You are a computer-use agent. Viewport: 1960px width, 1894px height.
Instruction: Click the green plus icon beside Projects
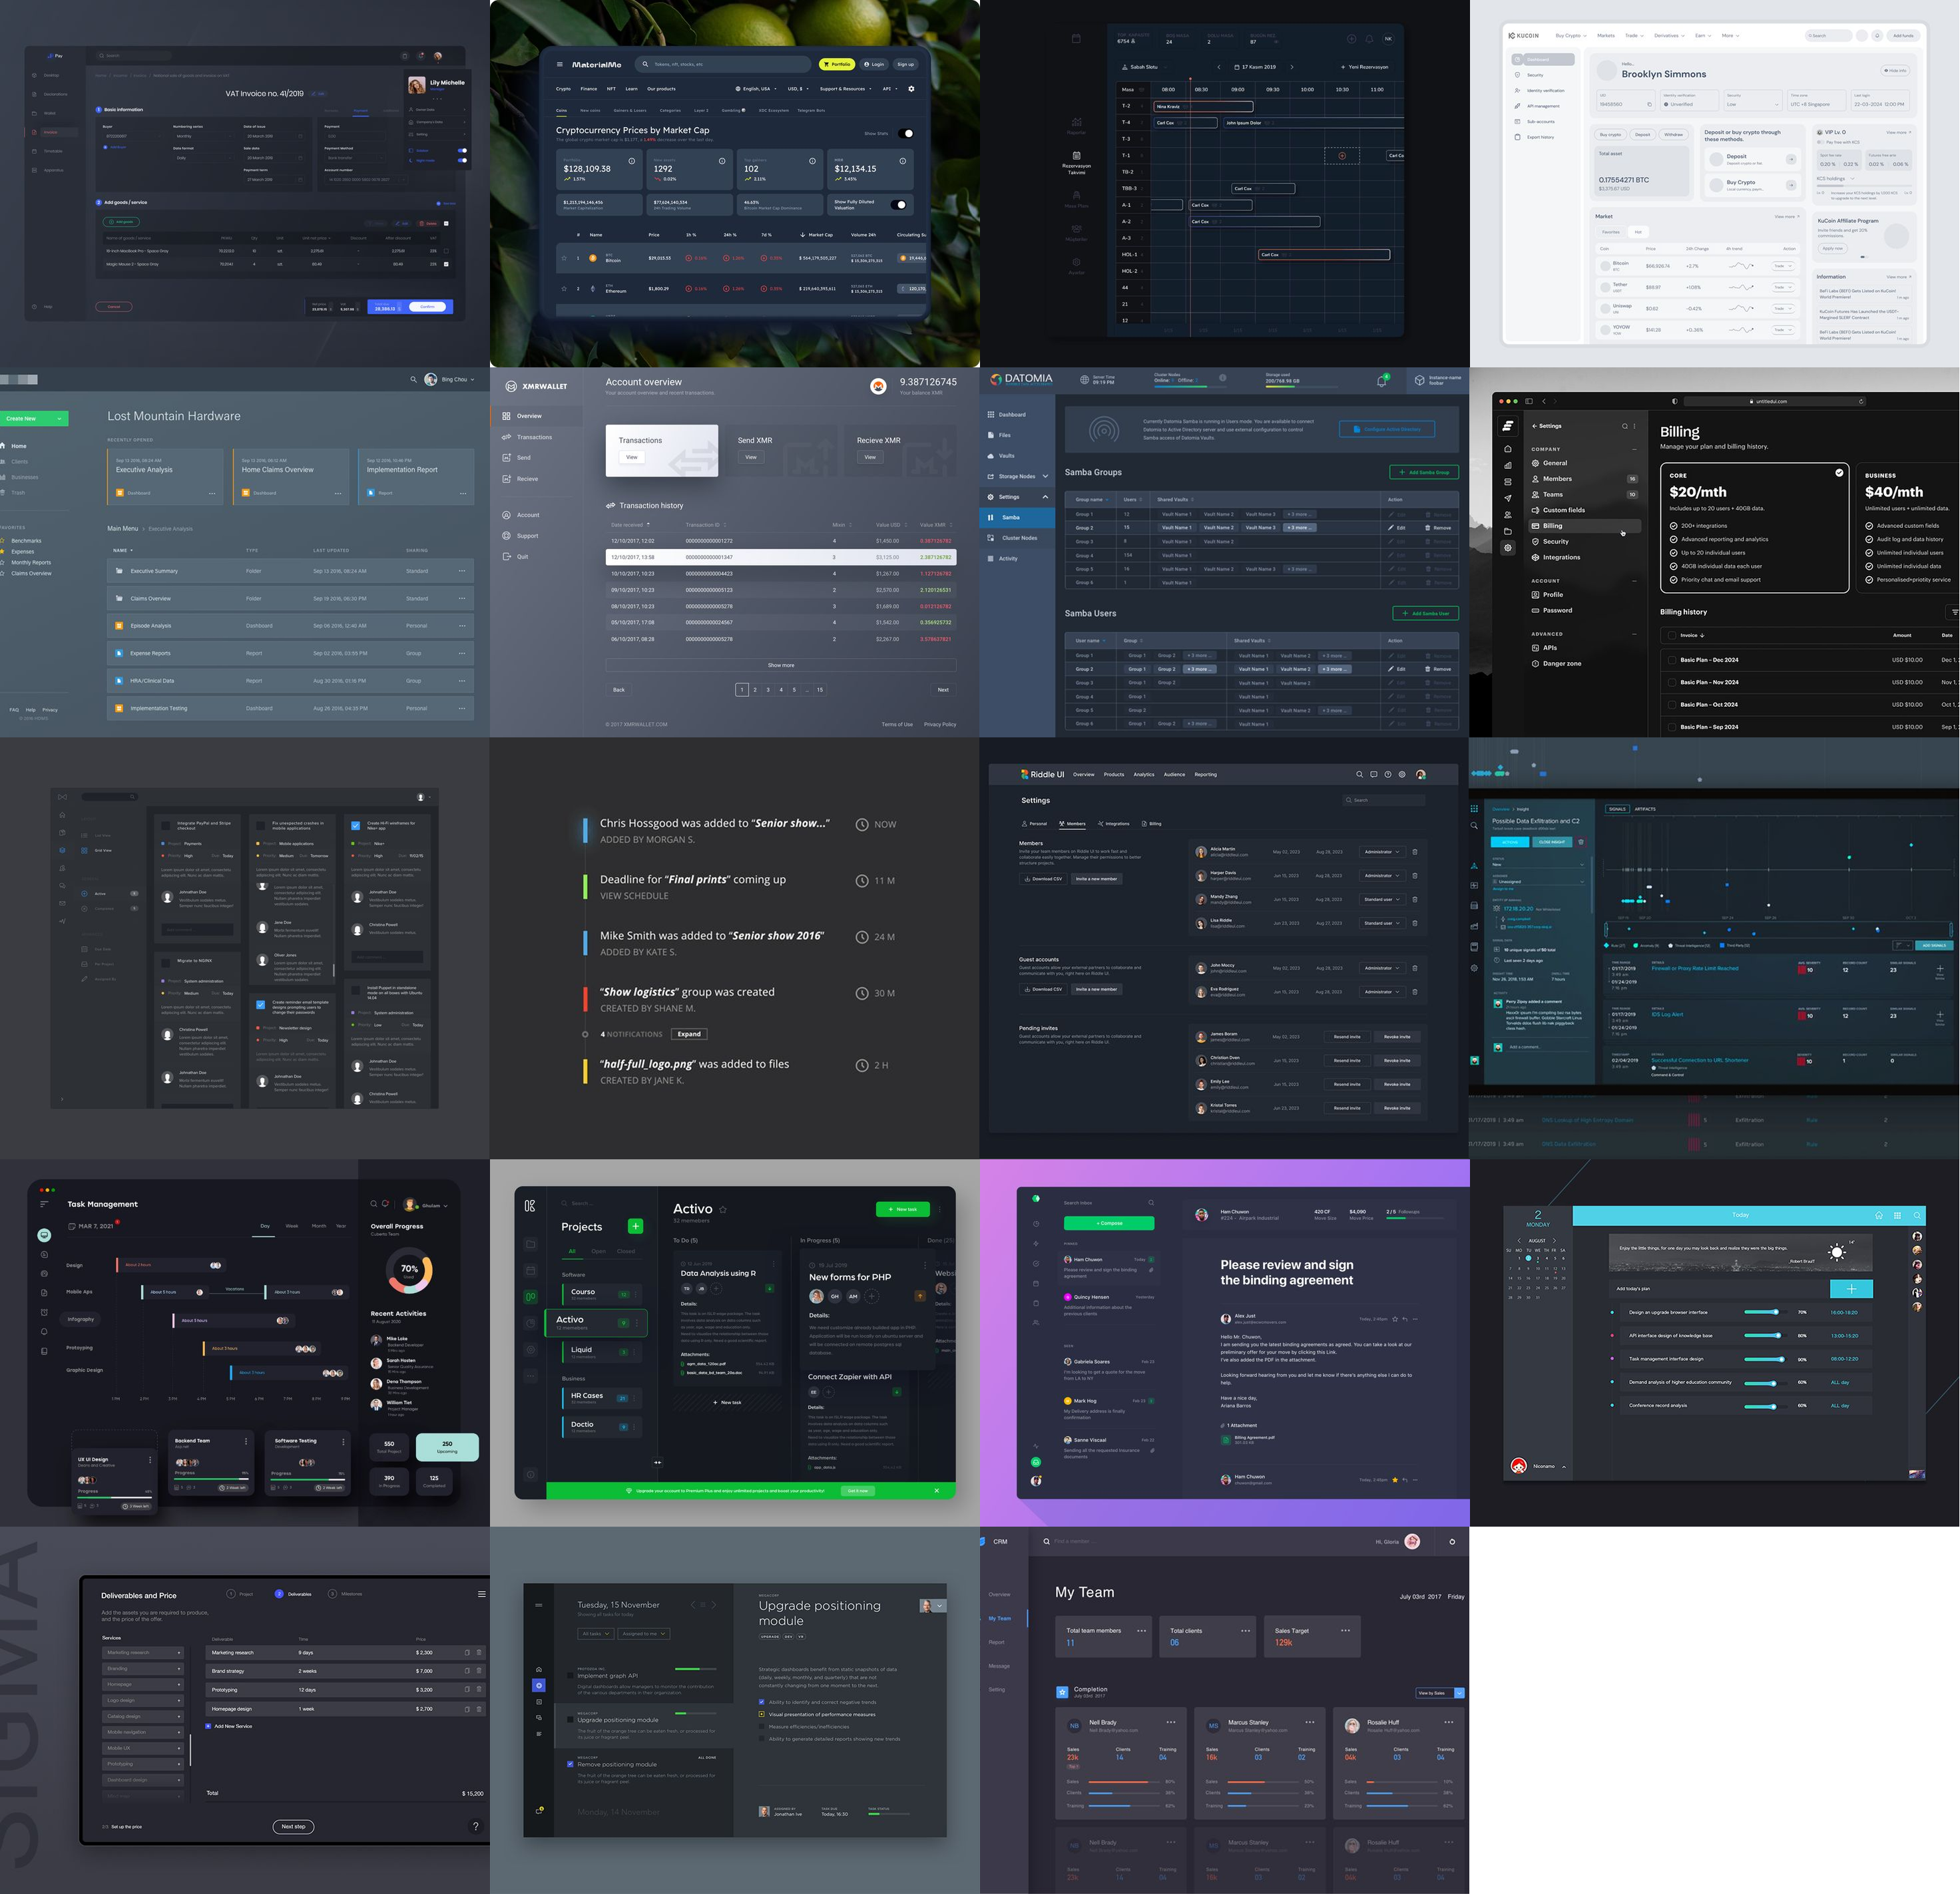tap(635, 1227)
